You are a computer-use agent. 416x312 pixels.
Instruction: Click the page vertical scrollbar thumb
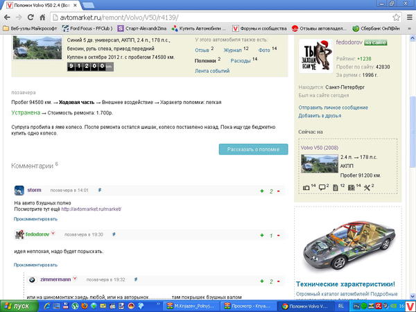click(413, 131)
